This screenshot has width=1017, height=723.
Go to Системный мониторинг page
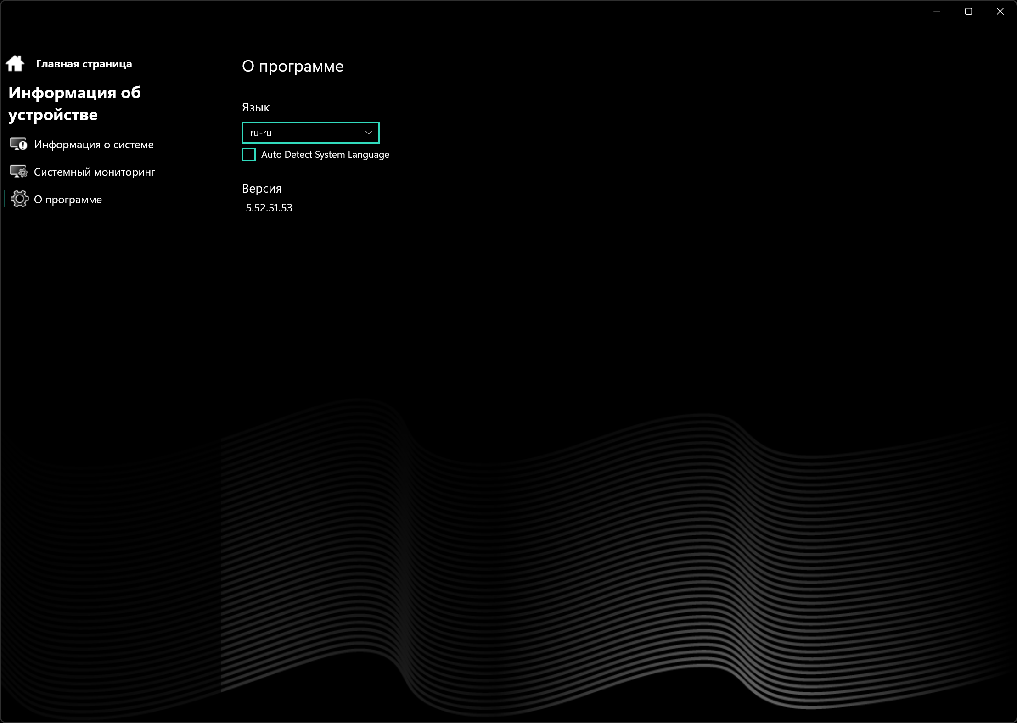pyautogui.click(x=95, y=172)
